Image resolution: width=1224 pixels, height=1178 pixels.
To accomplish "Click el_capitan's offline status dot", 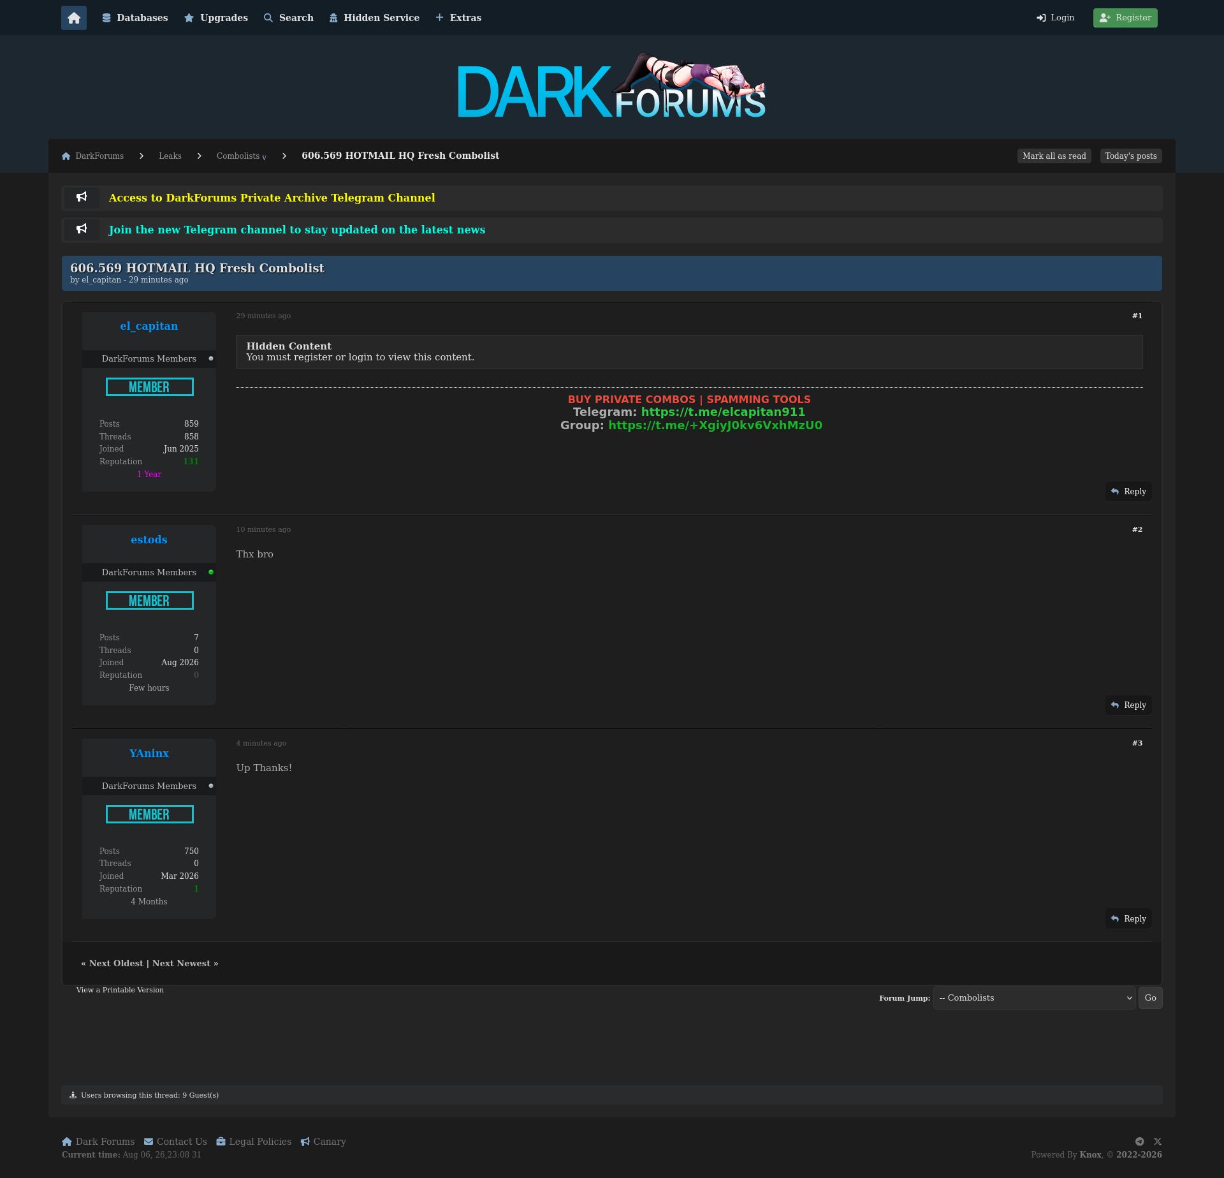I will [x=211, y=359].
